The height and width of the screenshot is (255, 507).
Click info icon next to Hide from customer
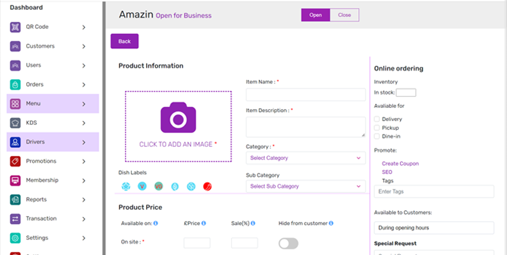pos(331,223)
